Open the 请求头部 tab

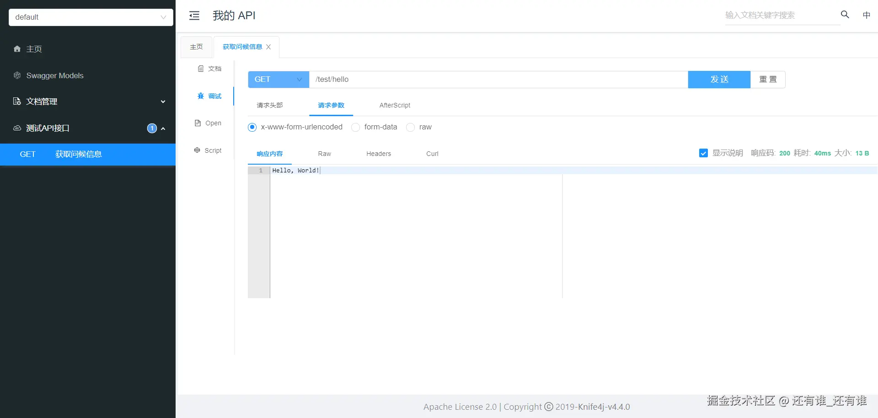pos(270,105)
